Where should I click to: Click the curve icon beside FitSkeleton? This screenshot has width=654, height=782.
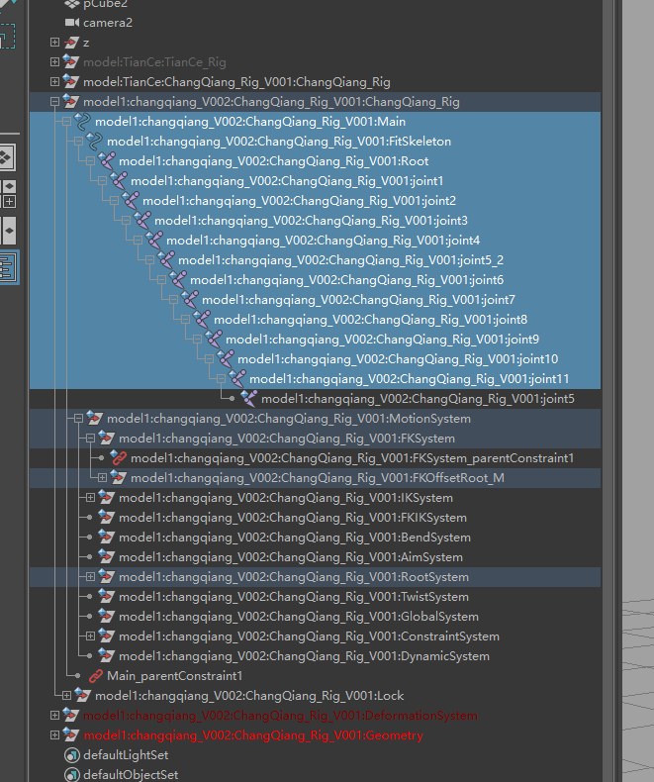pos(94,142)
